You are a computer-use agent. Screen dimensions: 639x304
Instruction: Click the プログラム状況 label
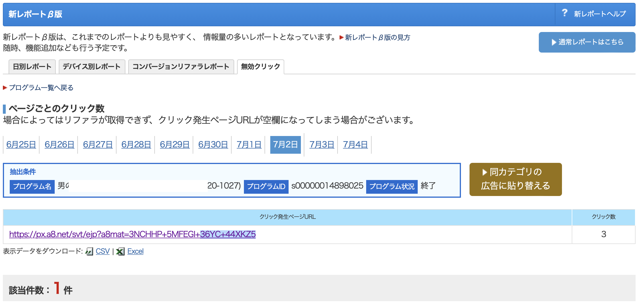(392, 187)
